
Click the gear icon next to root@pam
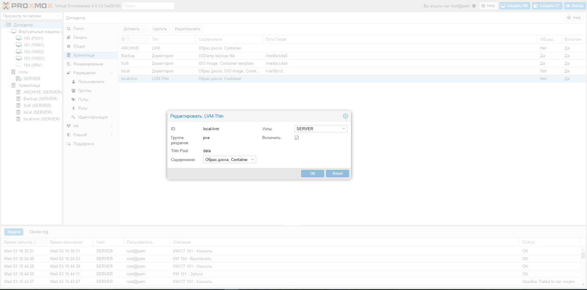pos(474,6)
